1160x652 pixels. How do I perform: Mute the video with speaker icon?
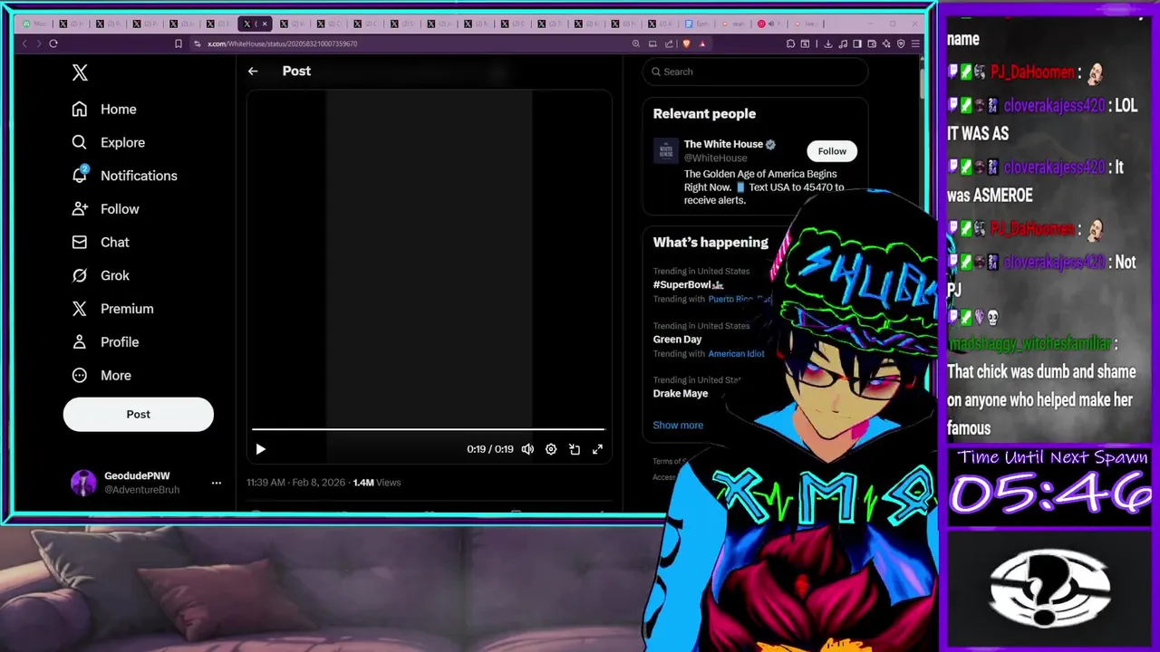tap(527, 449)
